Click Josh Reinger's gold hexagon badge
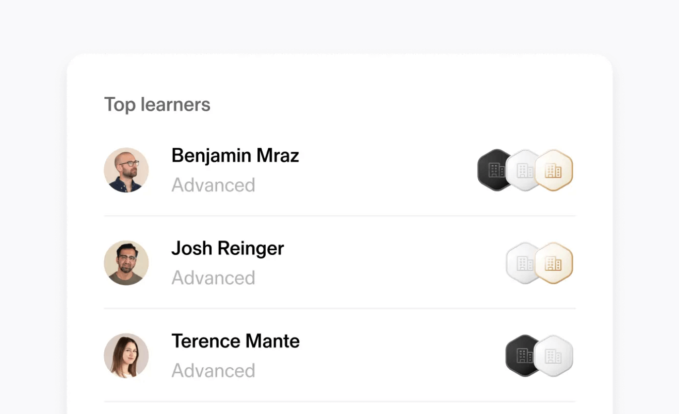 [554, 263]
